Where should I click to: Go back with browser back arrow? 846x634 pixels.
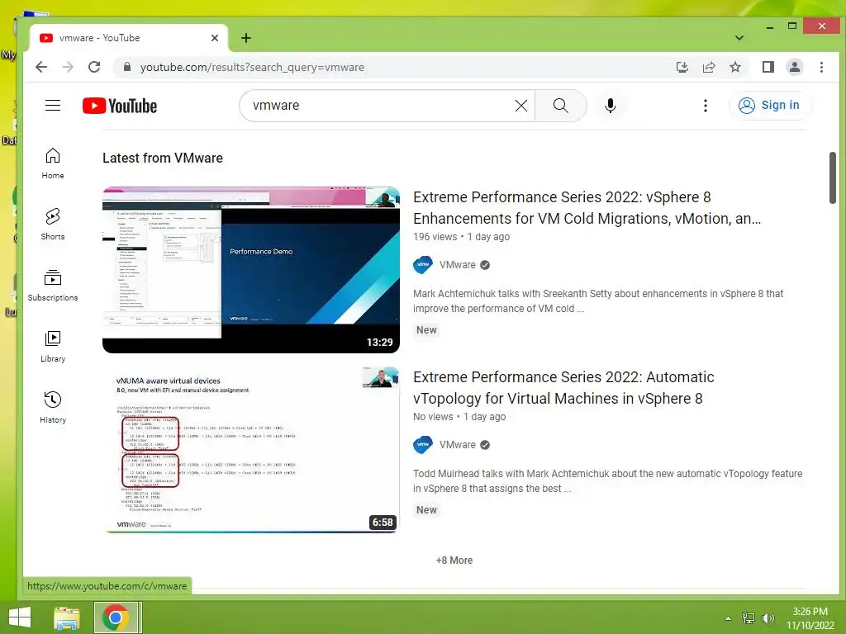pos(41,67)
